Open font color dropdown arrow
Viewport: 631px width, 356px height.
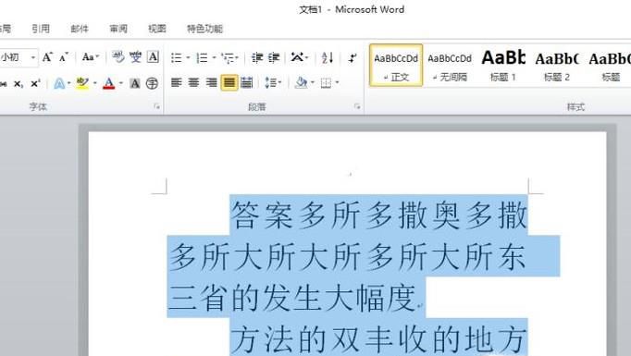pyautogui.click(x=120, y=83)
